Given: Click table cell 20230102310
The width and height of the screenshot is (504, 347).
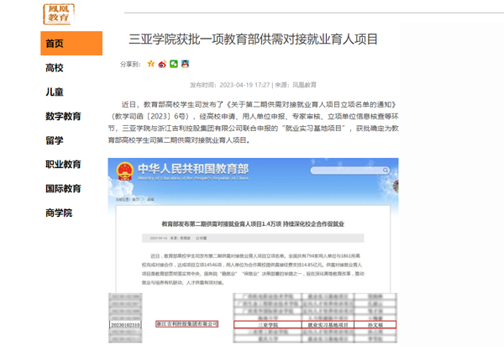Looking at the screenshot, I should coord(125,325).
